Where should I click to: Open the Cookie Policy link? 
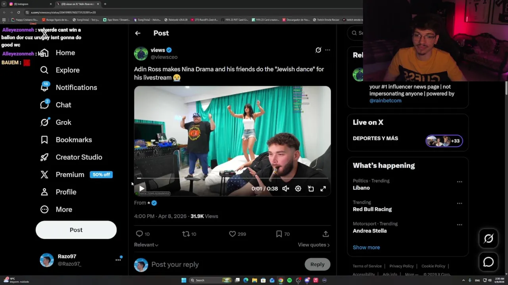click(433, 266)
